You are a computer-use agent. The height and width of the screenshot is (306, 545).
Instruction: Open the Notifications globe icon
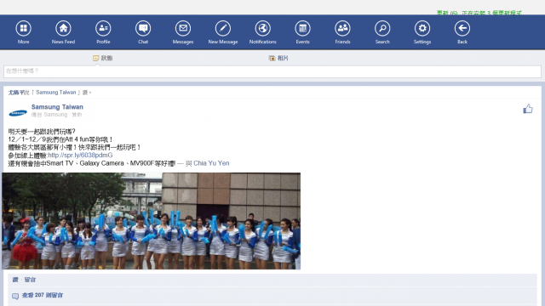pyautogui.click(x=263, y=28)
